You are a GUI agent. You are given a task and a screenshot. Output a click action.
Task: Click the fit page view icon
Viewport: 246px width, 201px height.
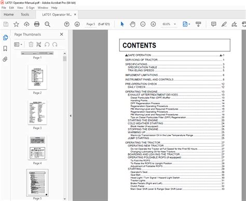(185, 24)
